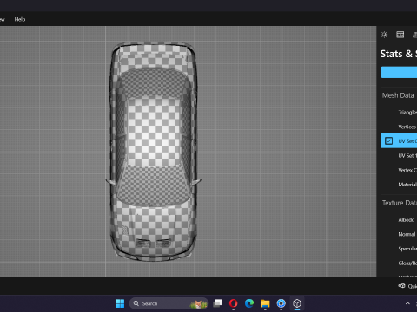Open the Windows Start menu
Viewport: 417px width, 312px height.
[120, 303]
